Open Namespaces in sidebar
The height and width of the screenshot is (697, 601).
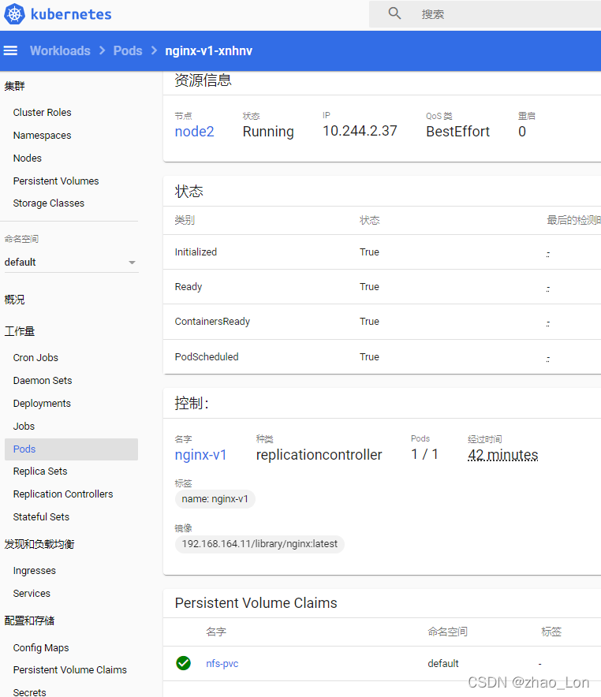pyautogui.click(x=43, y=135)
